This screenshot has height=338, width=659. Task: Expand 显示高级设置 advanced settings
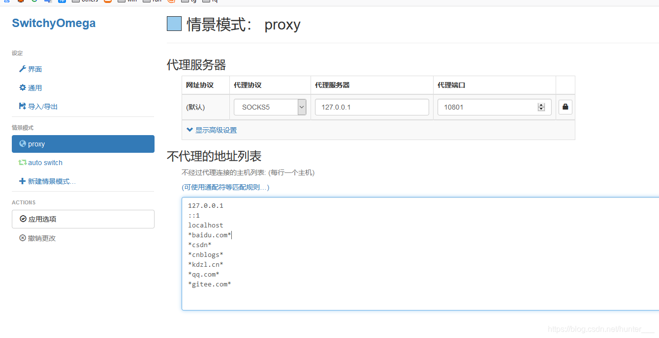[212, 130]
